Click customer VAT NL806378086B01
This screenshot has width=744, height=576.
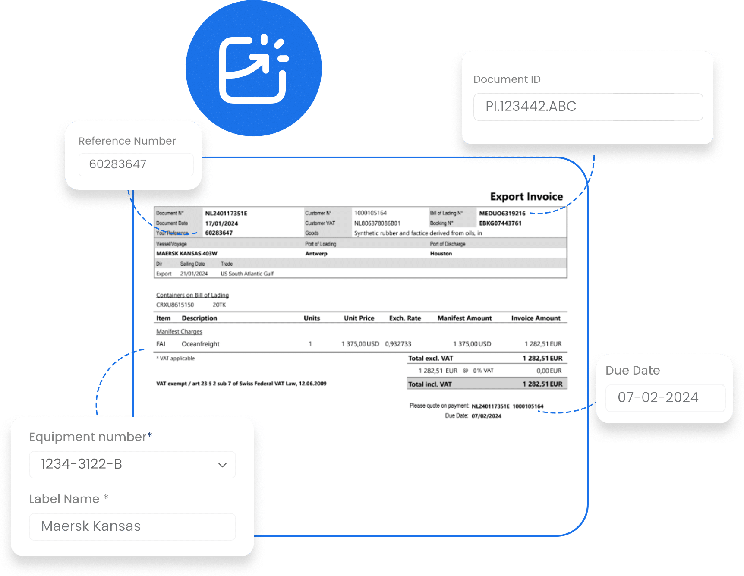click(x=377, y=223)
